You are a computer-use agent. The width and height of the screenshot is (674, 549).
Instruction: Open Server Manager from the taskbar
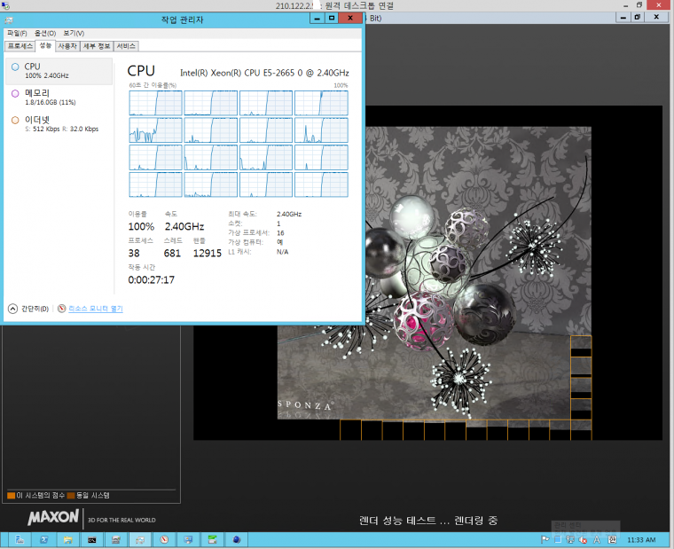point(20,539)
